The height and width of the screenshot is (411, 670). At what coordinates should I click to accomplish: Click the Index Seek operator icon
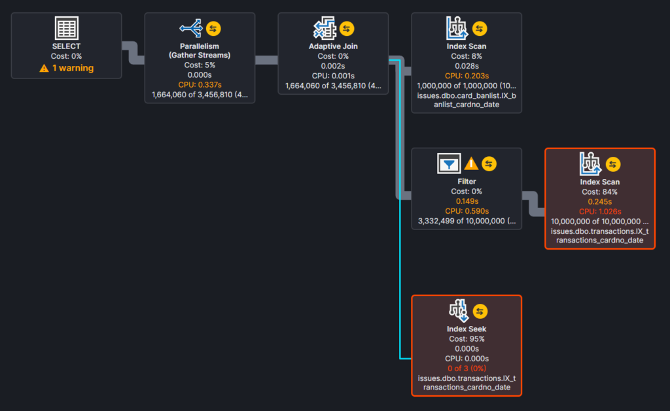(459, 311)
